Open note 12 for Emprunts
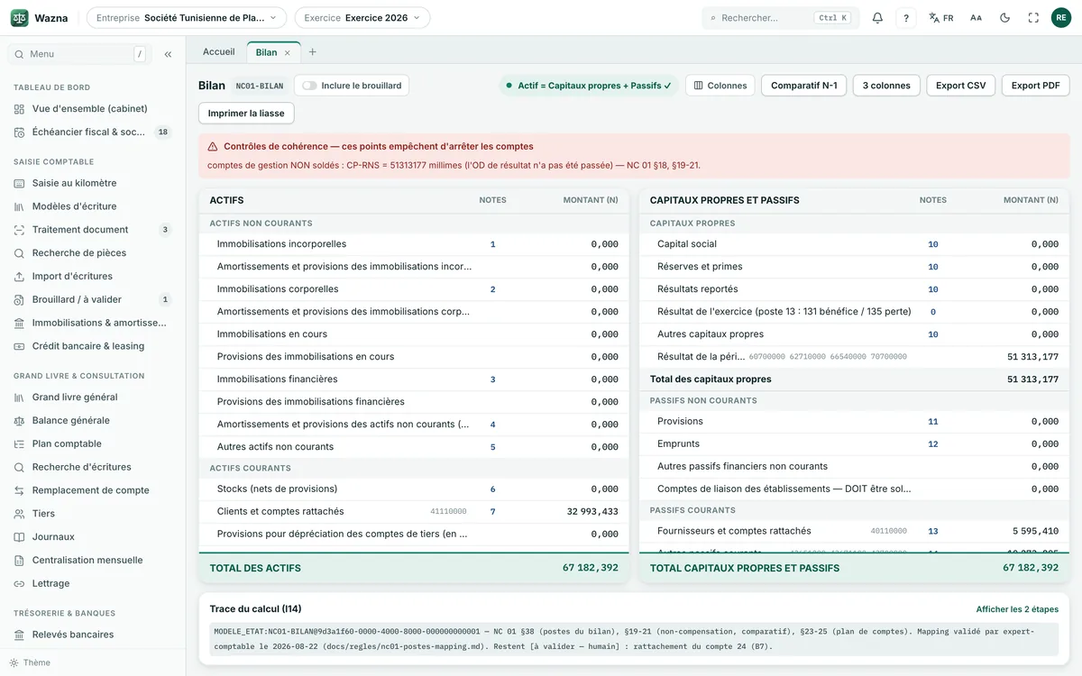1082x676 pixels. [933, 444]
